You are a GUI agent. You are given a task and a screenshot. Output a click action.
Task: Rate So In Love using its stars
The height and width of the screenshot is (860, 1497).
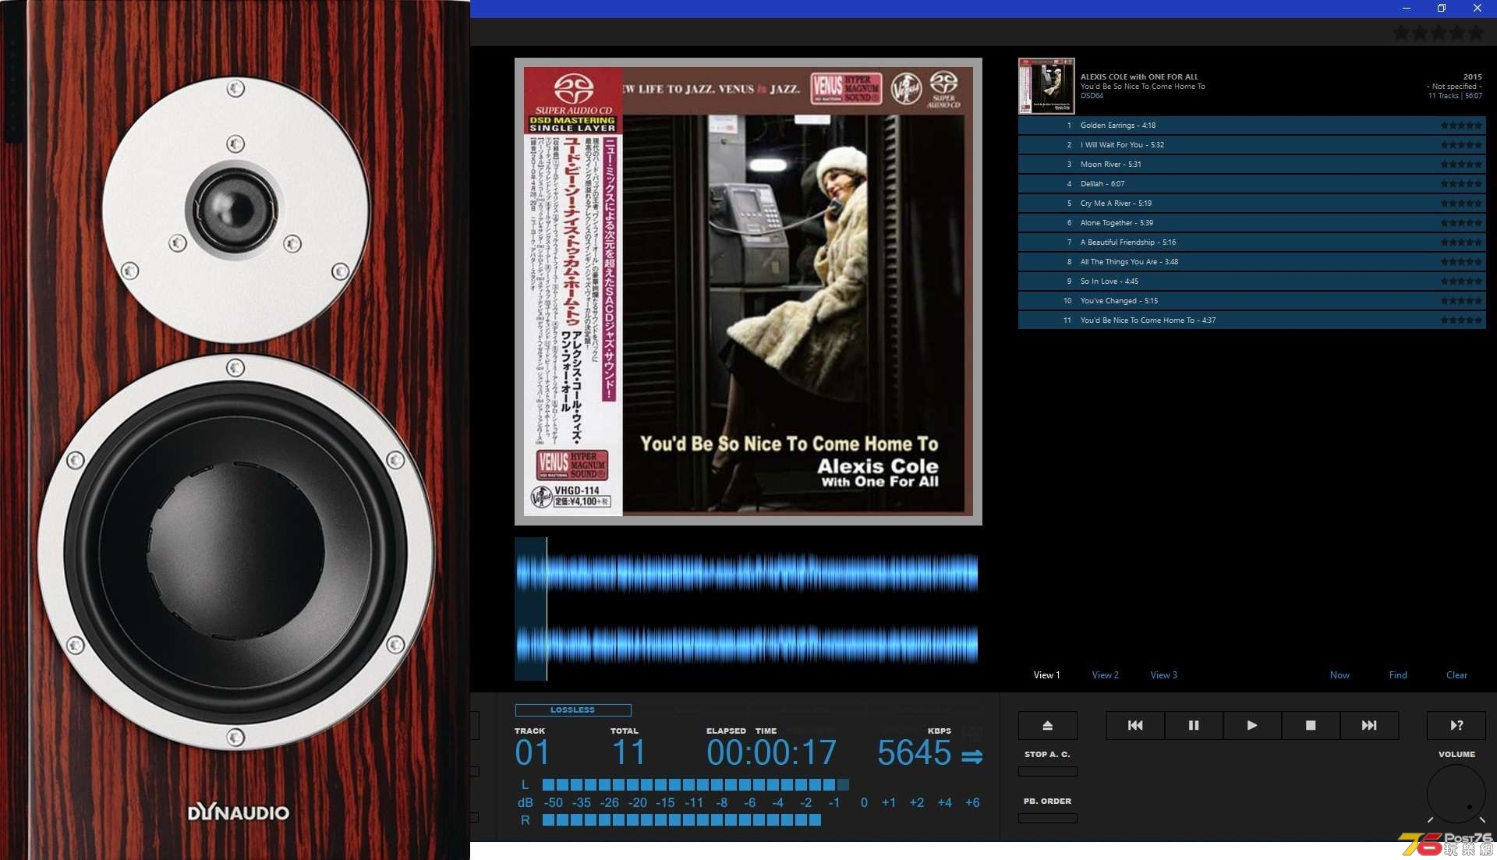click(1461, 281)
